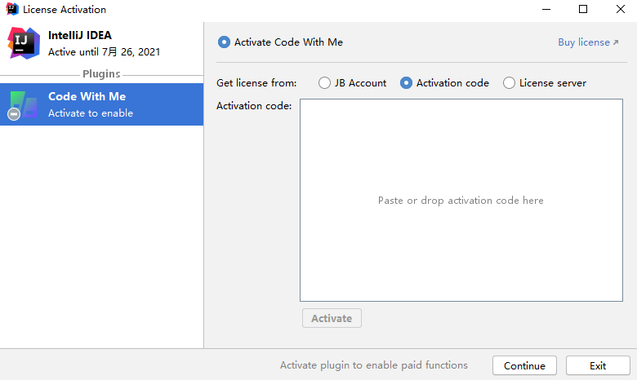Select the IntelliJ IDEA product entry
Image resolution: width=637 pixels, height=380 pixels.
coord(101,43)
